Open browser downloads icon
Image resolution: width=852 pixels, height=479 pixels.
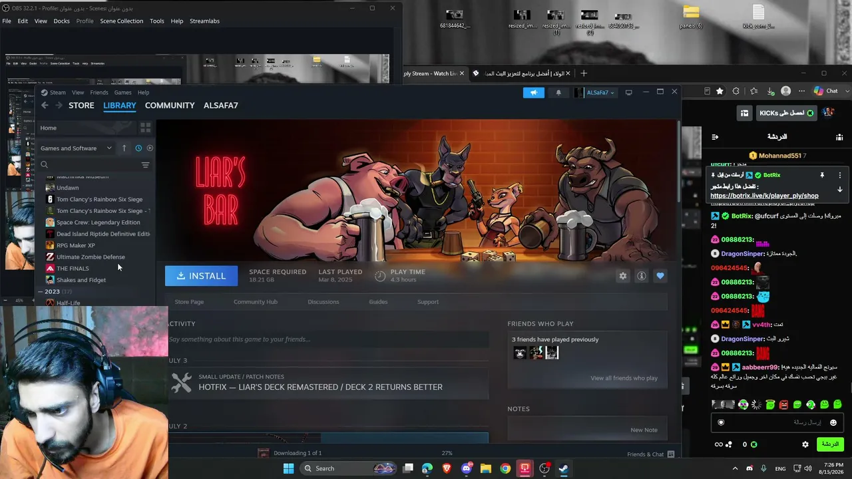pos(770,91)
